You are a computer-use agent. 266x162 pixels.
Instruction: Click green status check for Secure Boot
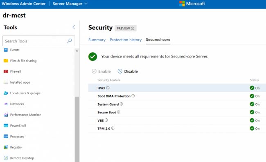click(252, 112)
